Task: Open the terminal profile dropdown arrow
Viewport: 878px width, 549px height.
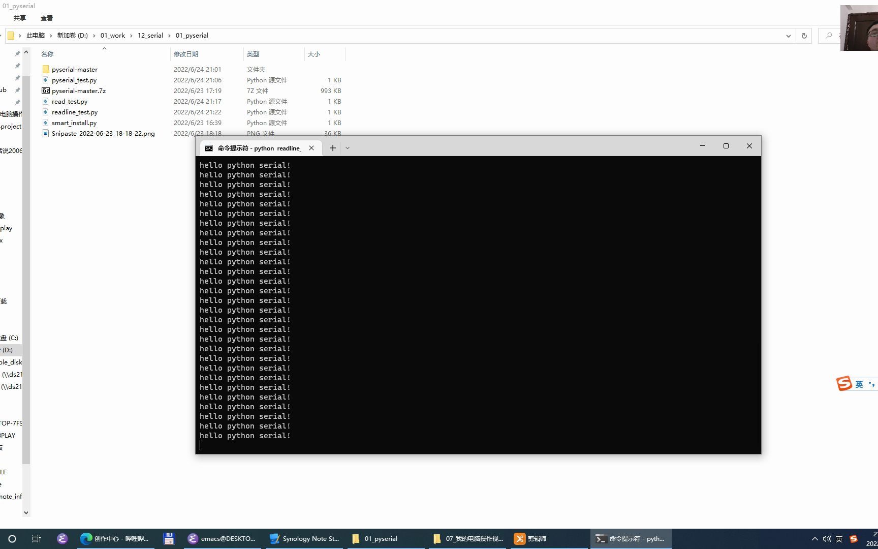Action: click(x=348, y=148)
